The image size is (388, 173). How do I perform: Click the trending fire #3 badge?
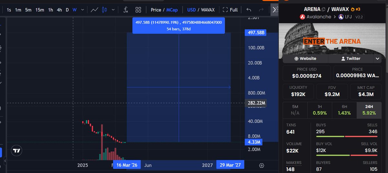point(355,9)
